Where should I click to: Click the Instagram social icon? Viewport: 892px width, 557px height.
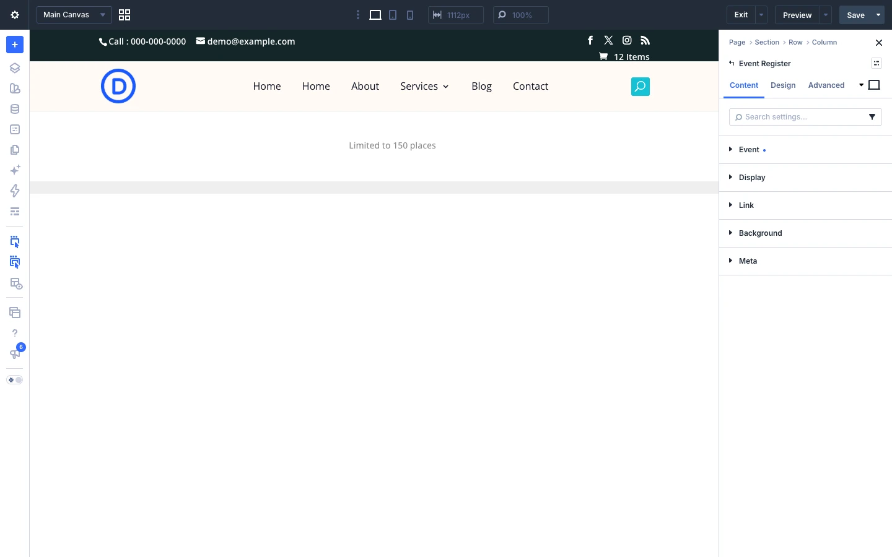click(x=627, y=40)
